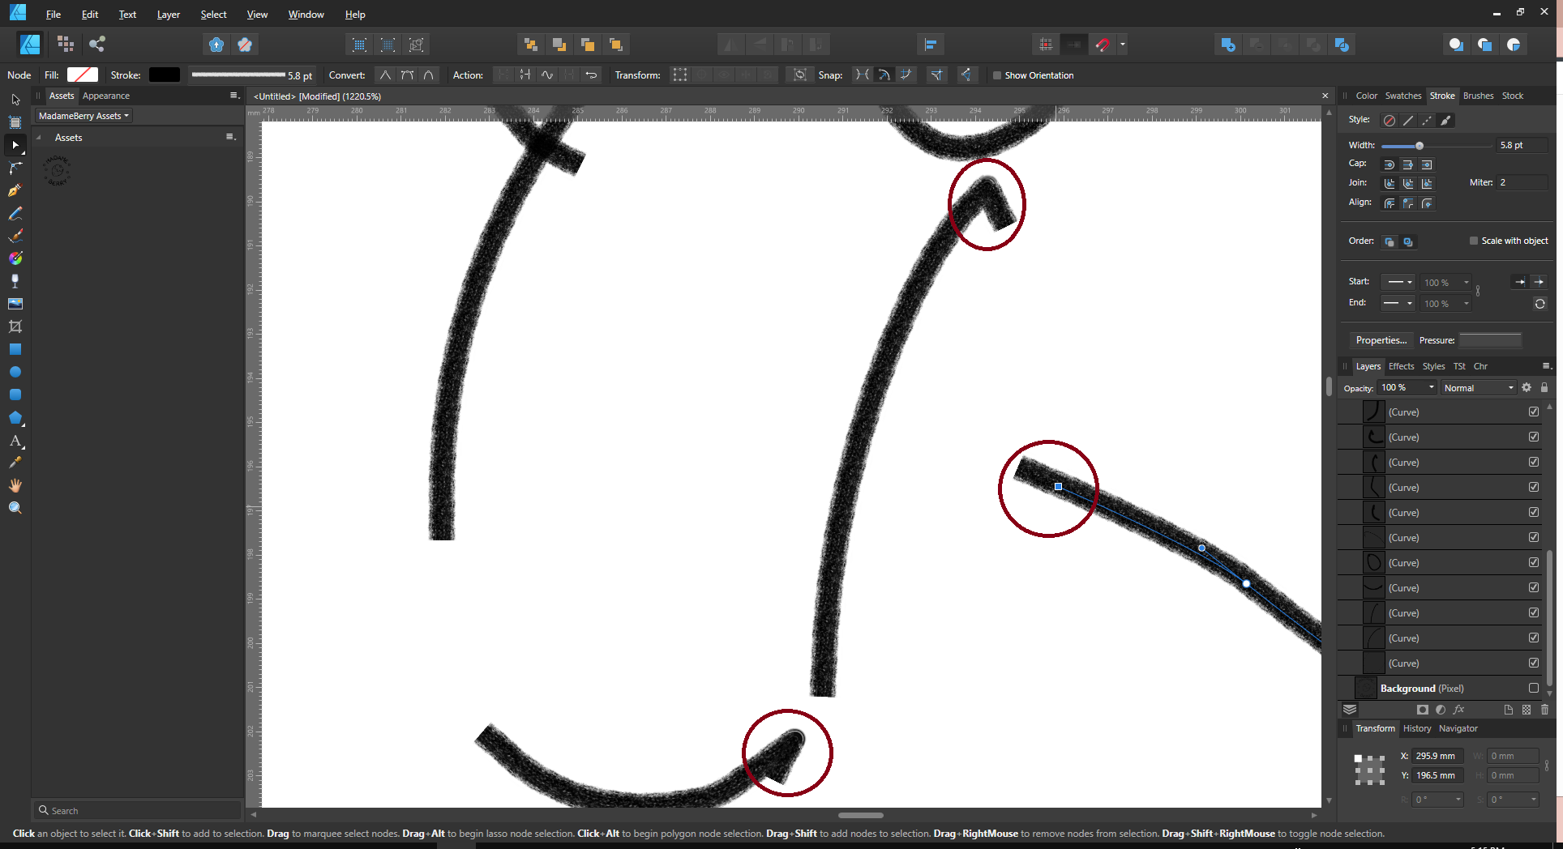The width and height of the screenshot is (1563, 849).
Task: Toggle visibility of third Curve layer
Action: (x=1534, y=462)
